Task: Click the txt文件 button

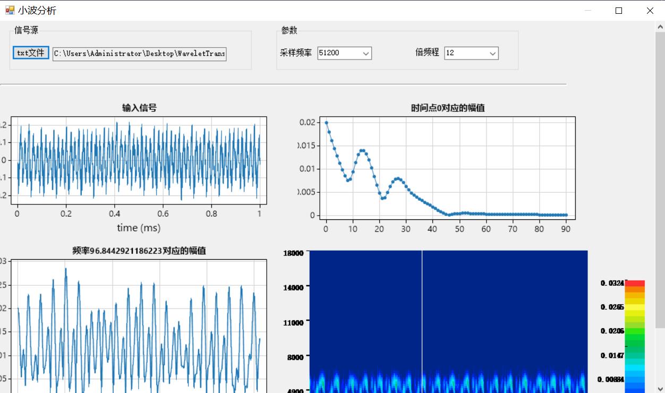Action: click(x=31, y=53)
